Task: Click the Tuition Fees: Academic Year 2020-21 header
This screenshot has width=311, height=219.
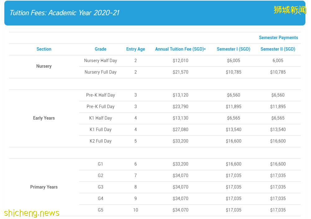Action: pyautogui.click(x=65, y=13)
